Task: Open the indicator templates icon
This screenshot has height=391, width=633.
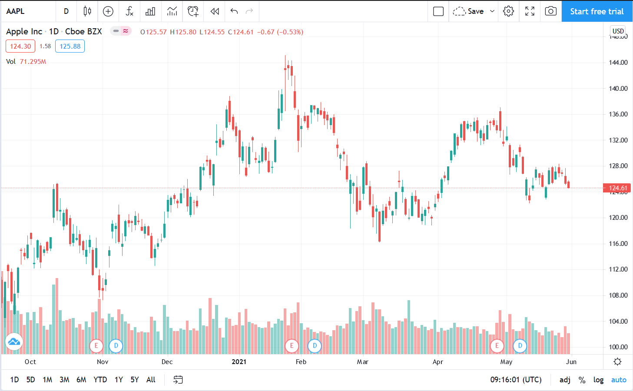Action: (172, 11)
